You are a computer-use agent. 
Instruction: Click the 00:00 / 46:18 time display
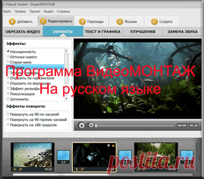coord(188,126)
